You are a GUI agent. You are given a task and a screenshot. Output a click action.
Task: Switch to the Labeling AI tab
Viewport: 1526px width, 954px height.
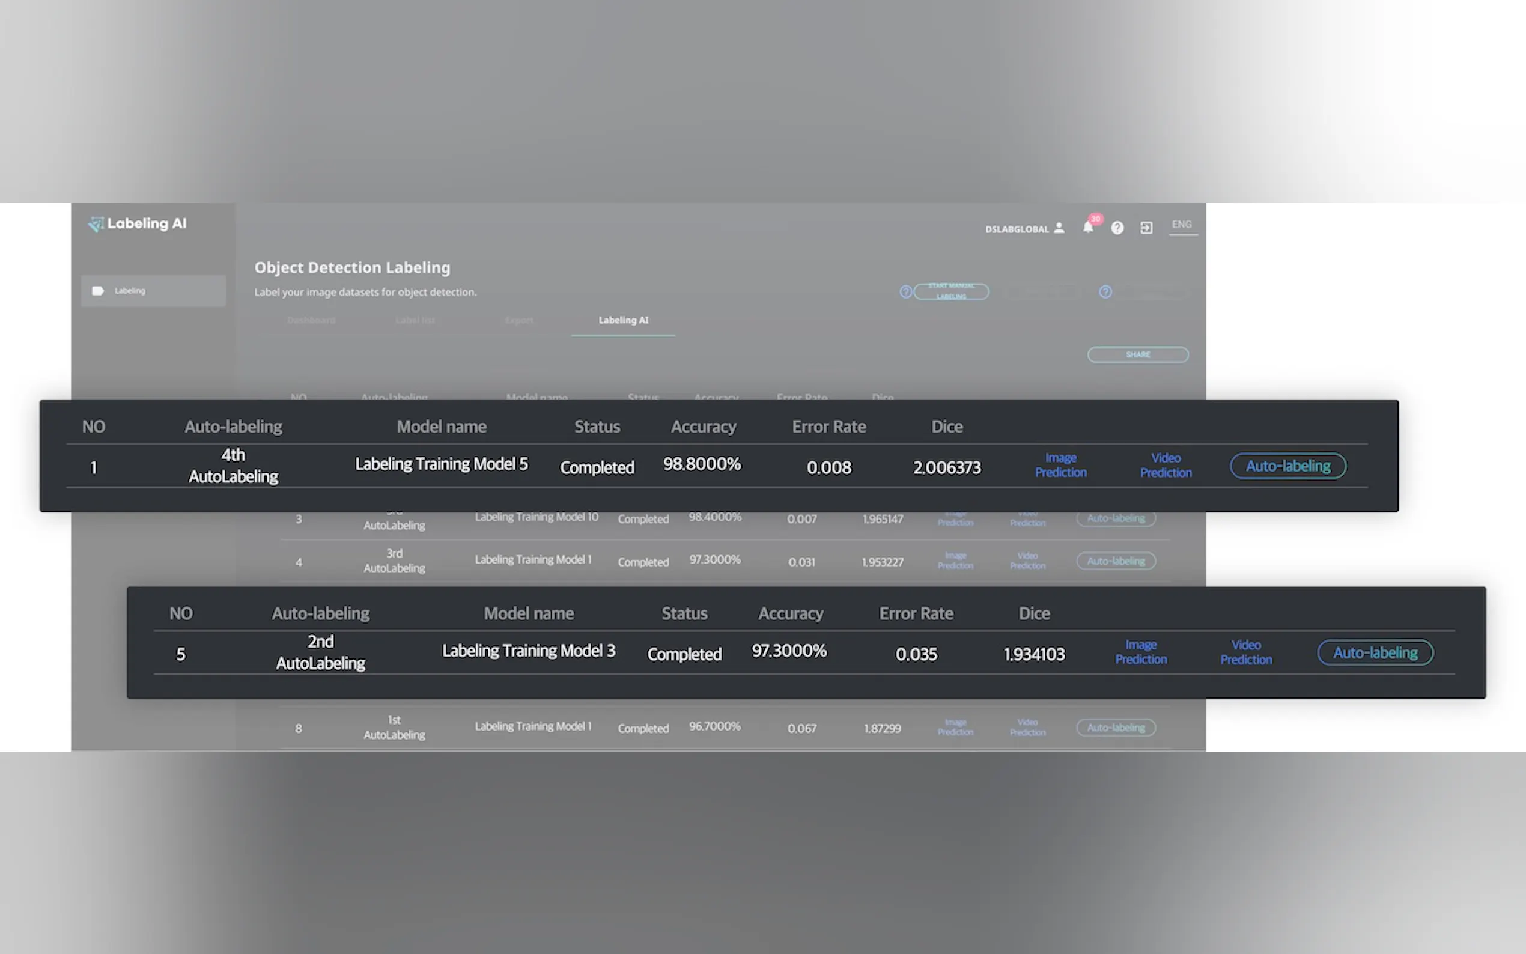click(622, 321)
